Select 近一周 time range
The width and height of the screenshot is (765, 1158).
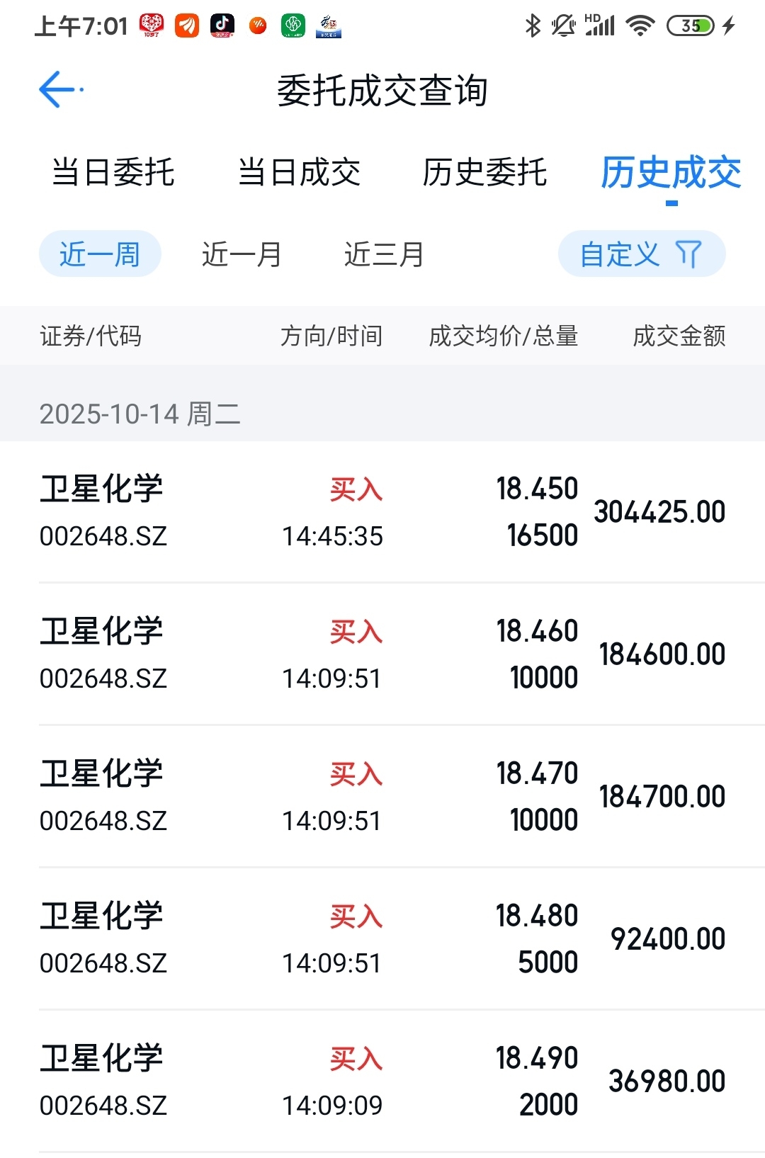(100, 254)
